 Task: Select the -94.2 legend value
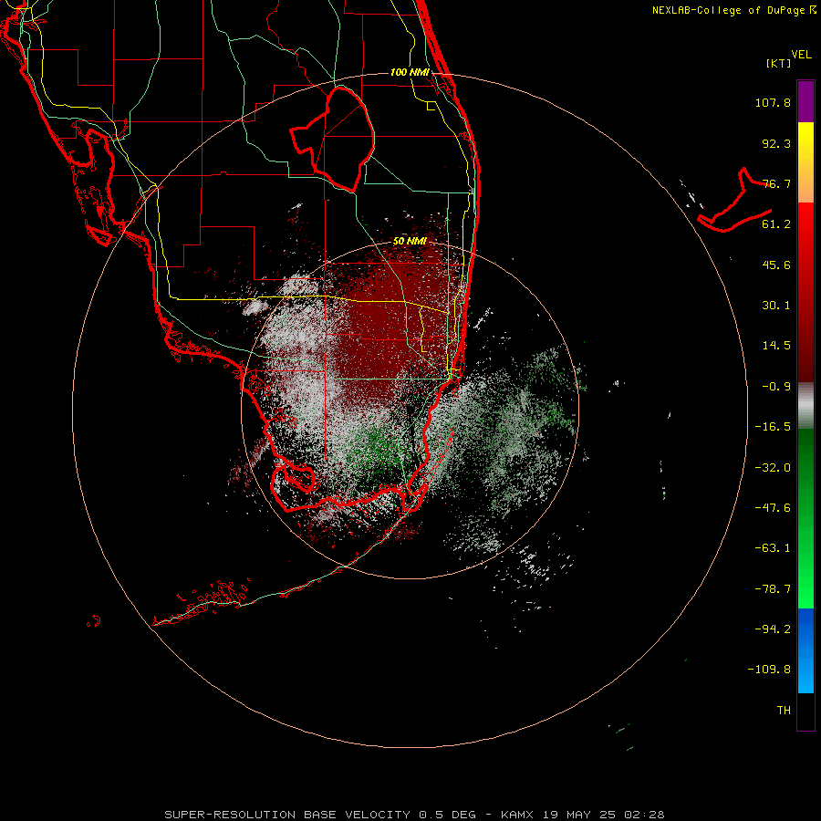(x=773, y=629)
